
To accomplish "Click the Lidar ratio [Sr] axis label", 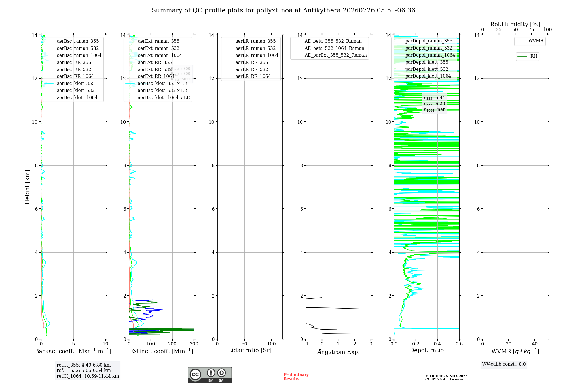I will pos(250,350).
